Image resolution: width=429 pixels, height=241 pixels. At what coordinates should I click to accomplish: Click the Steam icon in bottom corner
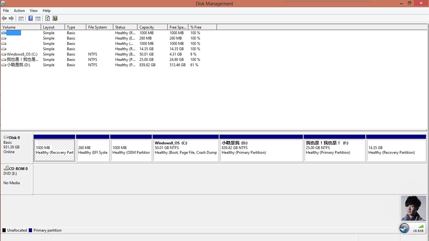(405, 228)
